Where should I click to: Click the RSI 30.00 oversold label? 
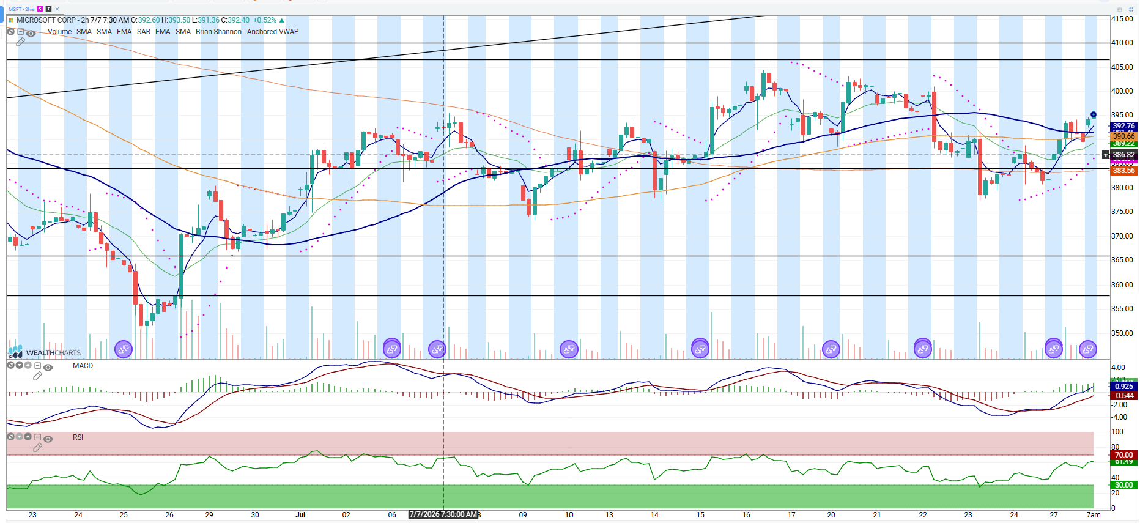1123,485
